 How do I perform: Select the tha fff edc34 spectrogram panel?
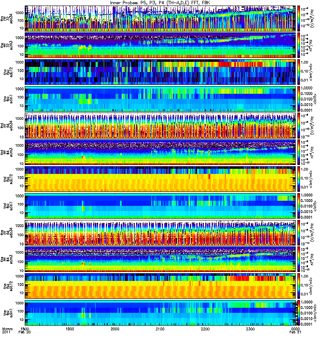pyautogui.click(x=160, y=18)
